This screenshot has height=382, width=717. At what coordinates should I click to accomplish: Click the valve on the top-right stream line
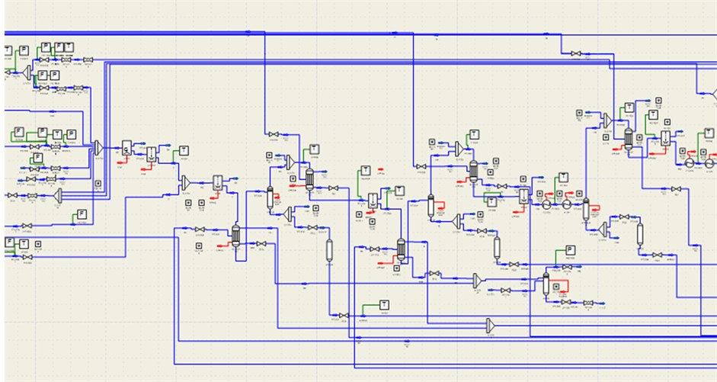(x=577, y=53)
